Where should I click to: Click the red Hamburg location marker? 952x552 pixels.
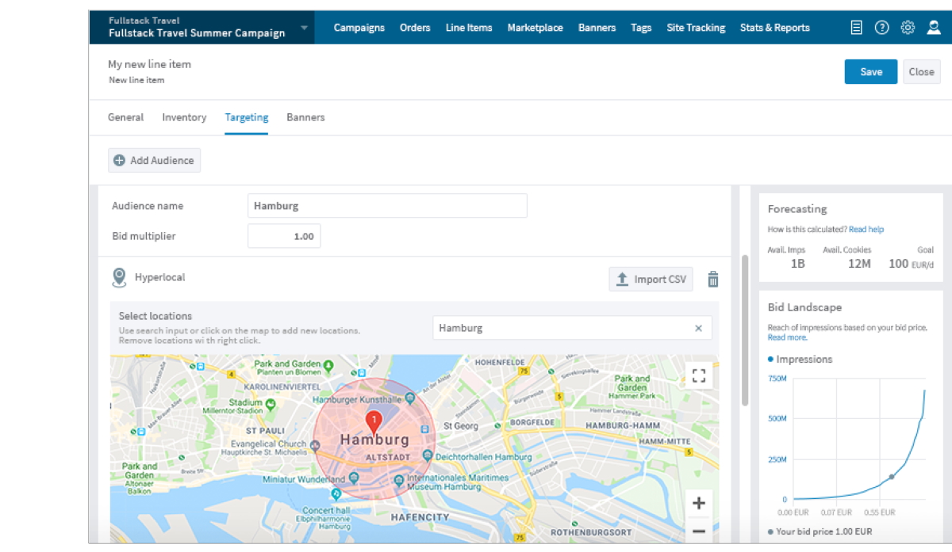click(373, 422)
